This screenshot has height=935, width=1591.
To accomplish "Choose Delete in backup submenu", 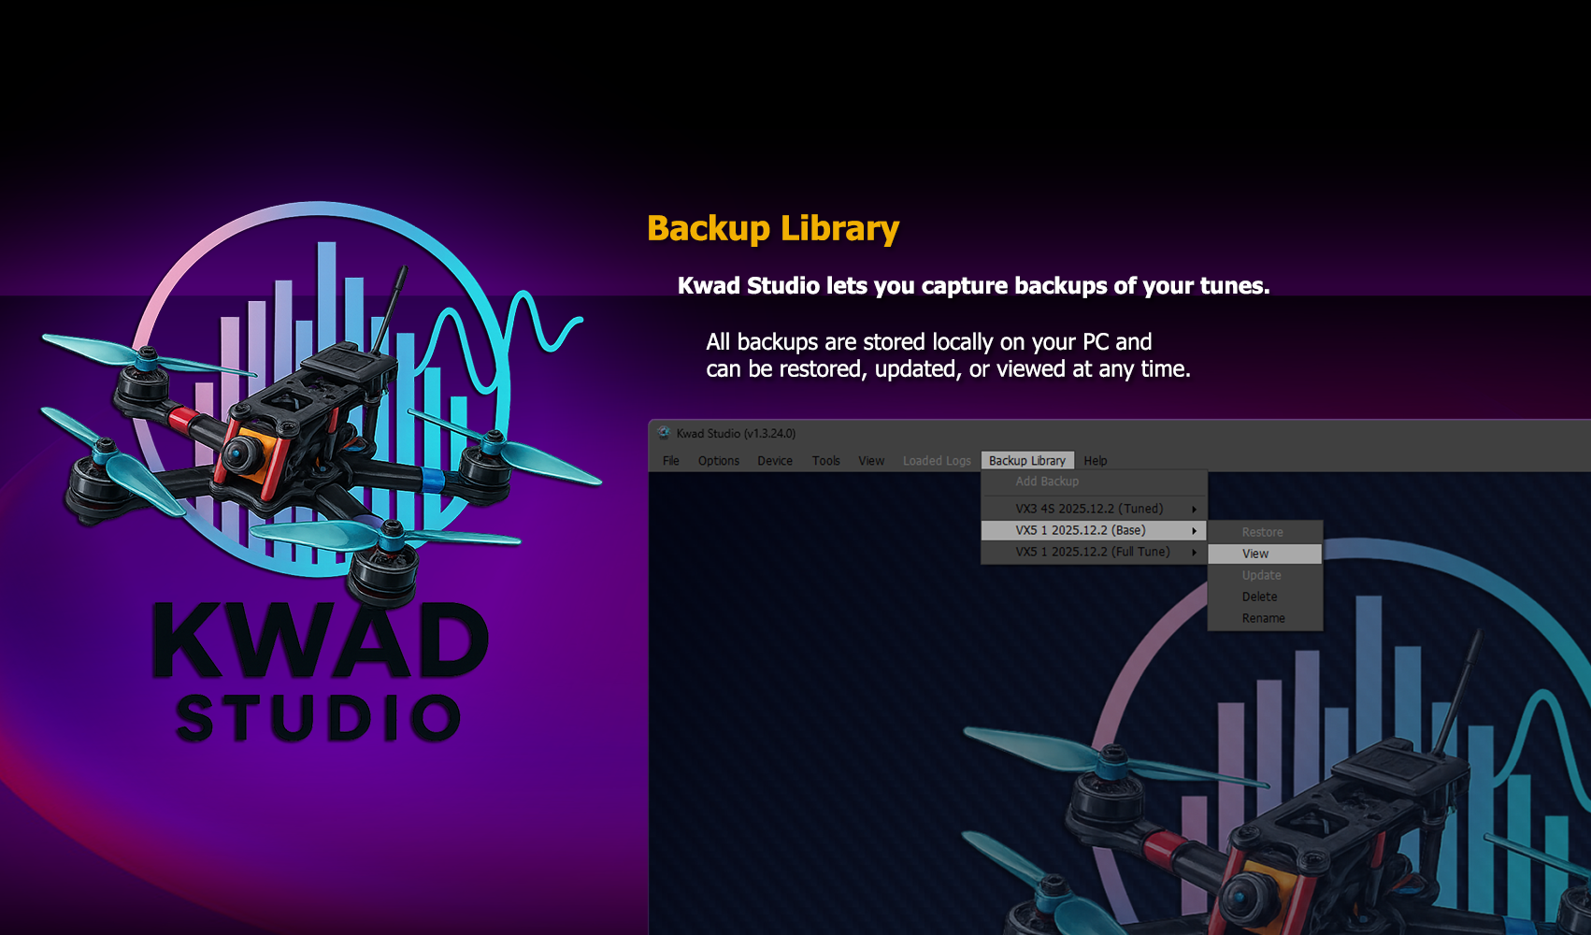I will point(1265,597).
